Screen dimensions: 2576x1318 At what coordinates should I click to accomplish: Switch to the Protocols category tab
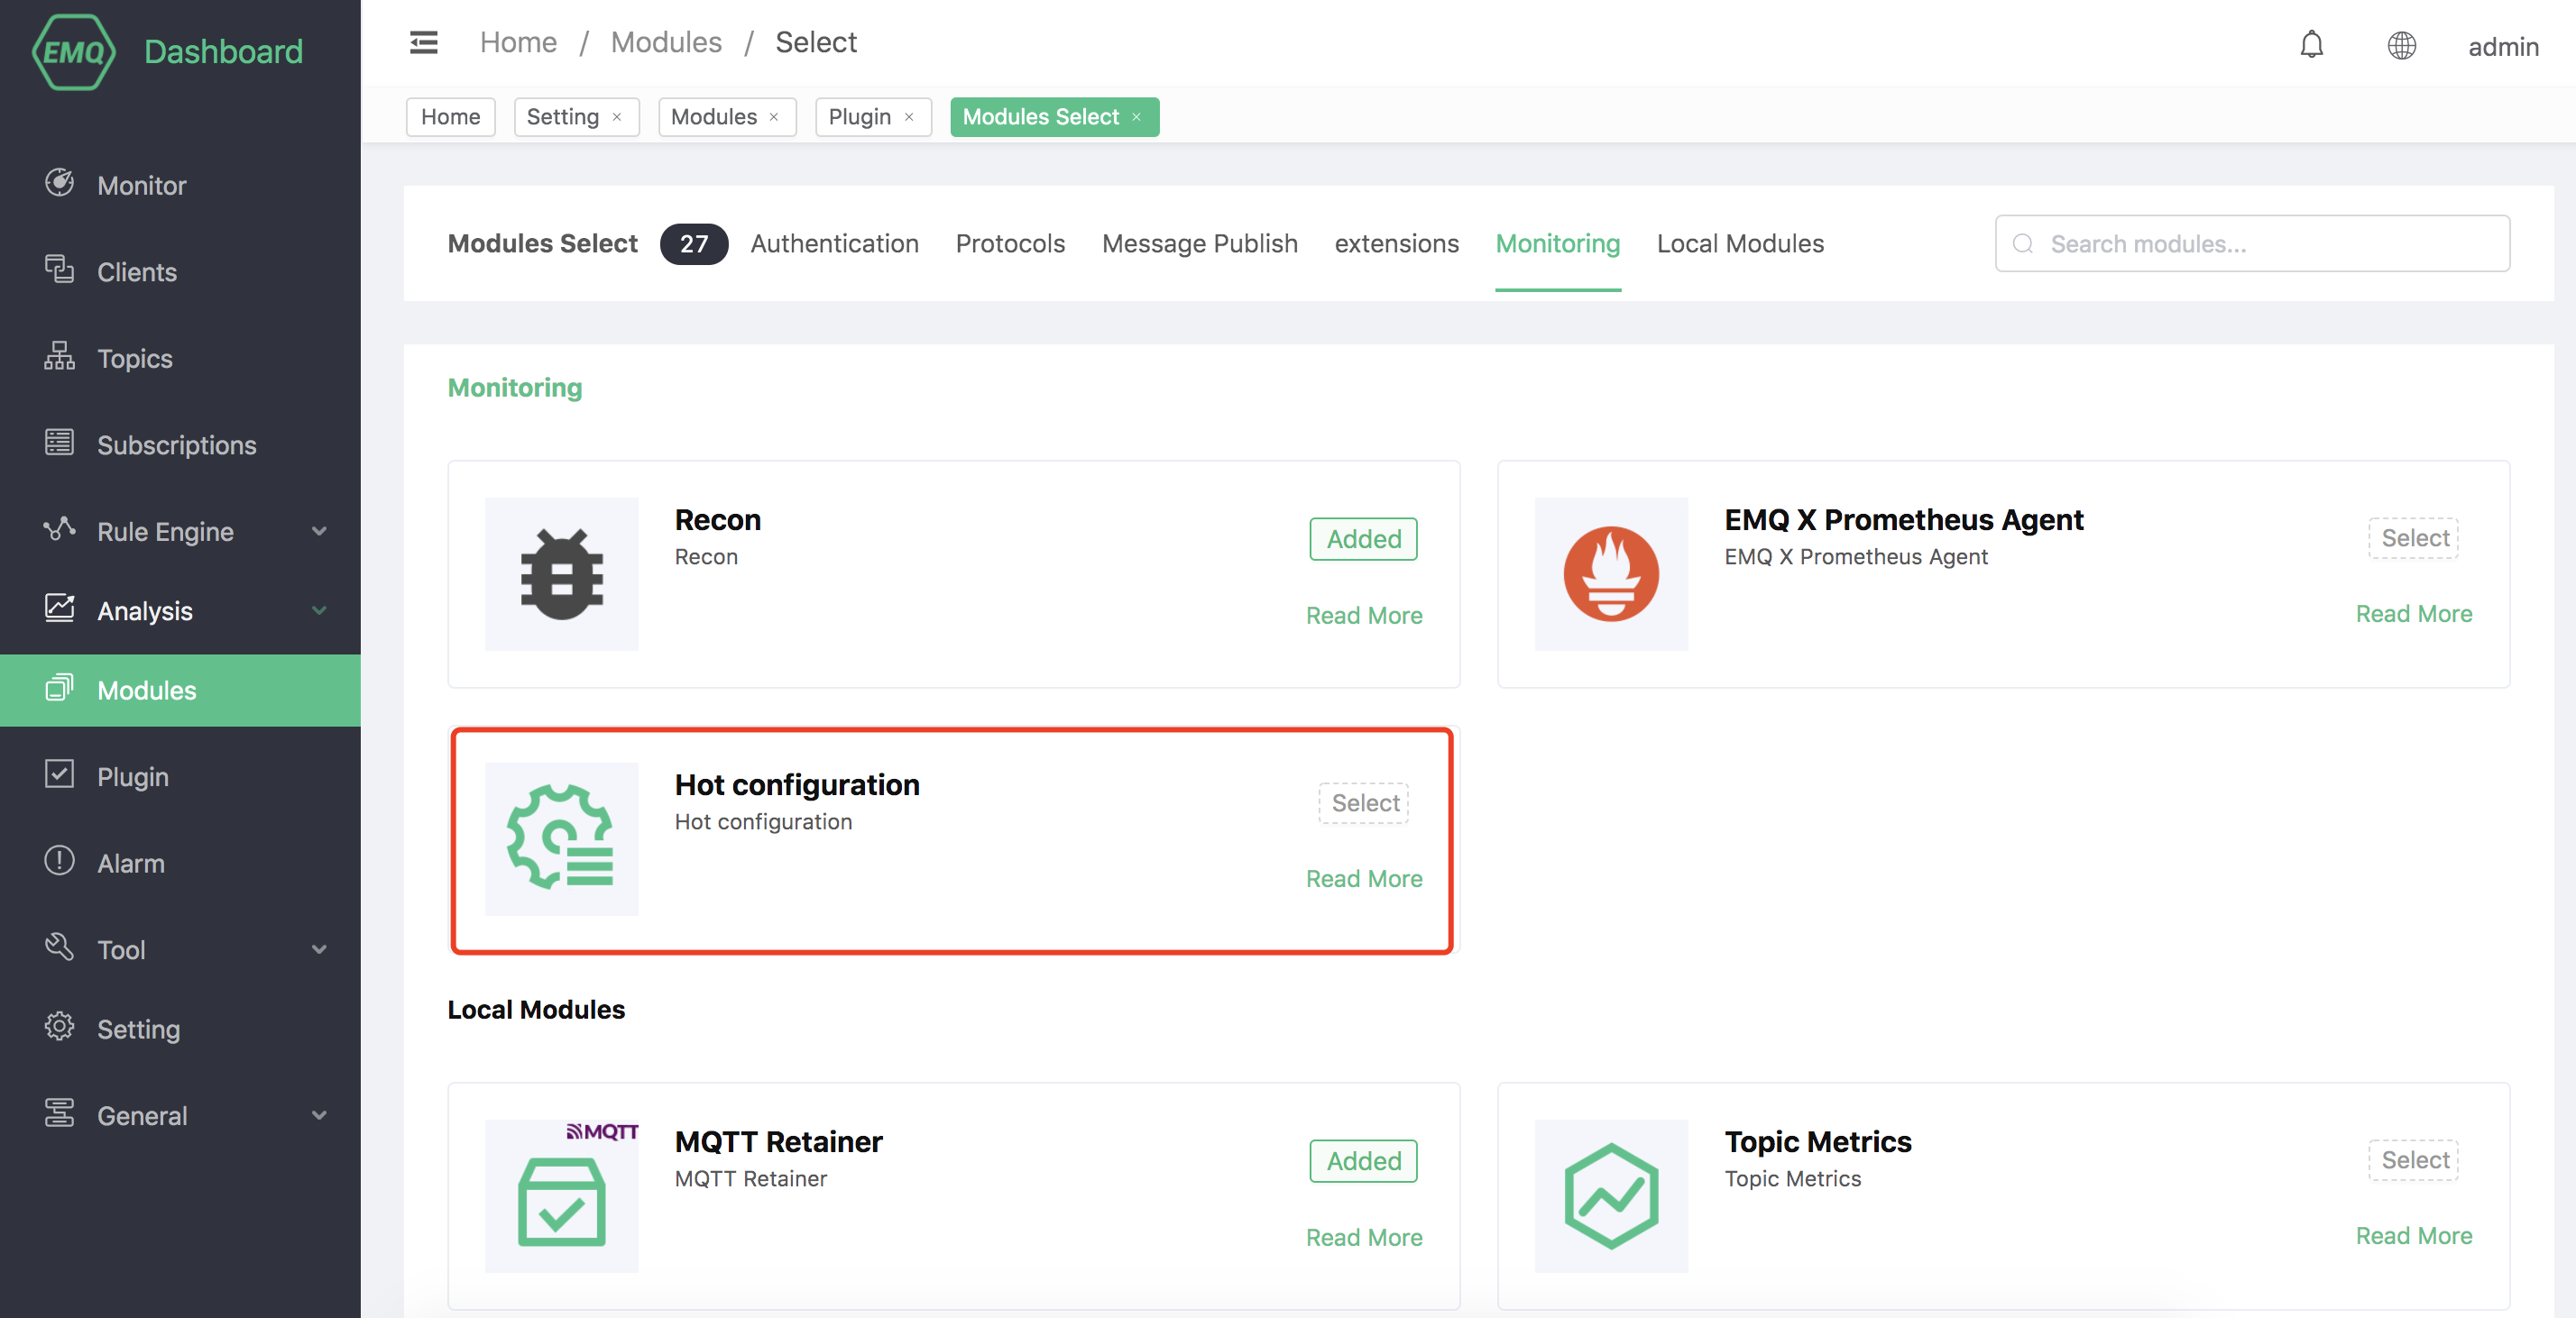(x=1010, y=243)
